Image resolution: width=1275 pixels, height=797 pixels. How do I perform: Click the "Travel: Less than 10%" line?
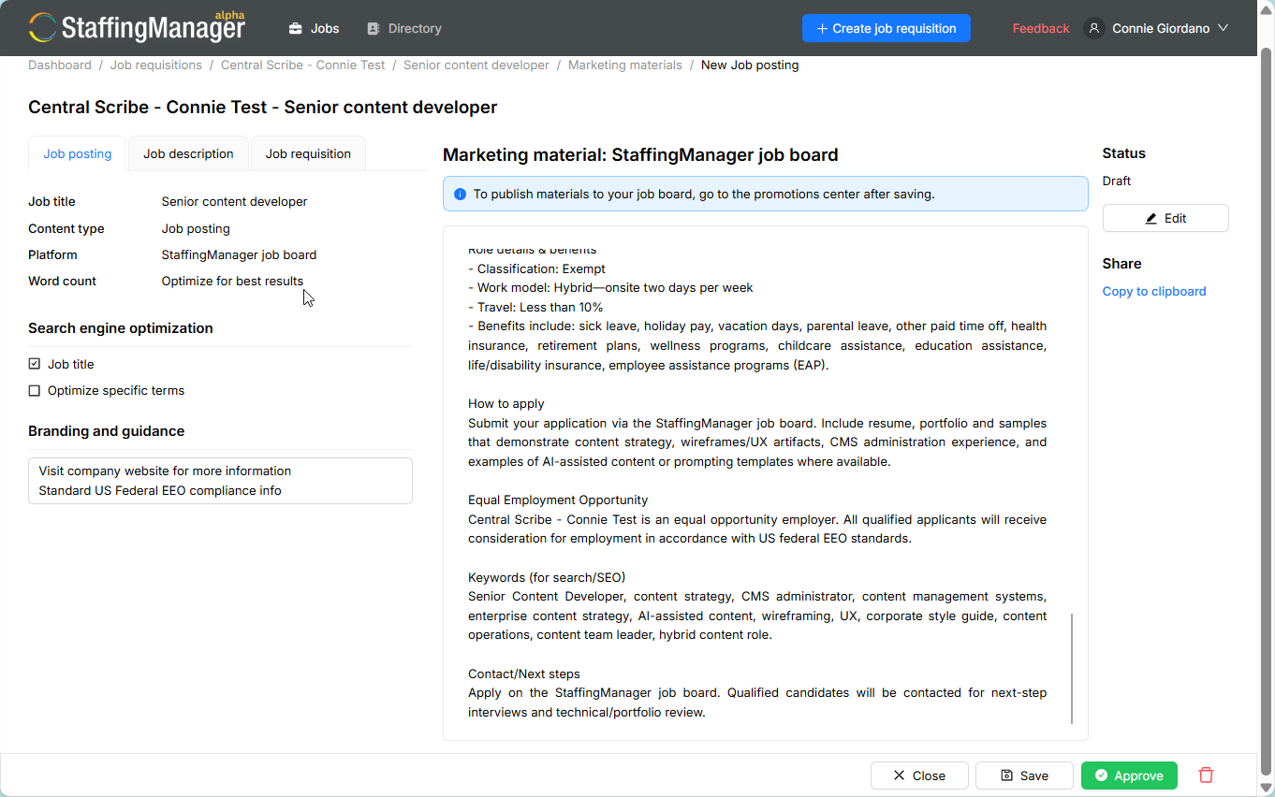tap(535, 307)
